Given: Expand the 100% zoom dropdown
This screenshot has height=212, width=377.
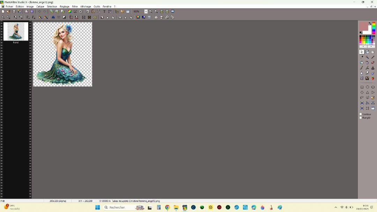Looking at the screenshot, I should [x=146, y=11].
